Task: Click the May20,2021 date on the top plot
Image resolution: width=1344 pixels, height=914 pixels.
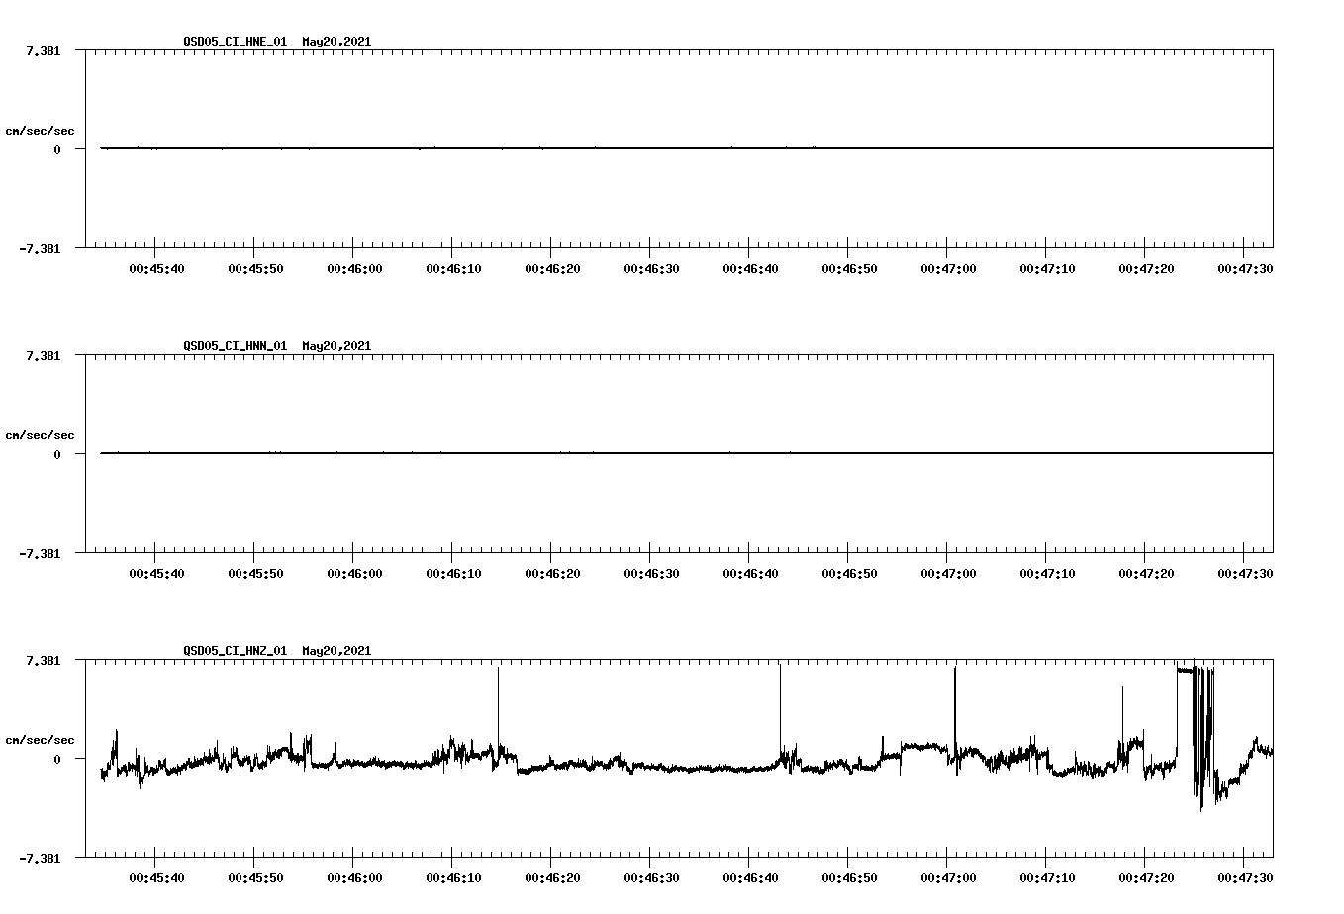Action: [336, 42]
